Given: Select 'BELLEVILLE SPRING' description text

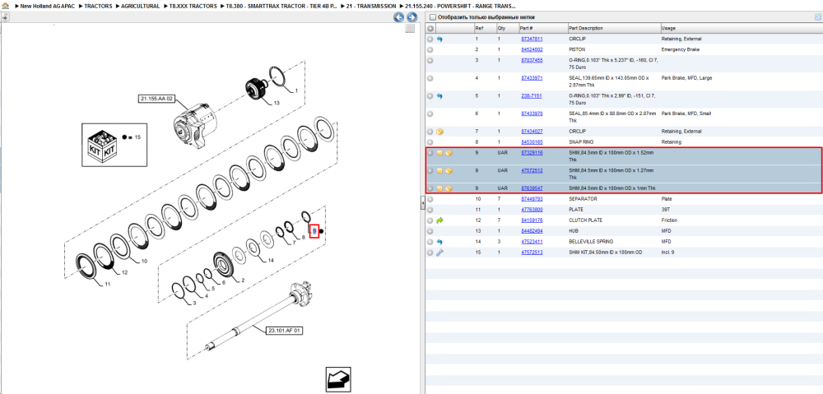Looking at the screenshot, I should click(x=591, y=242).
